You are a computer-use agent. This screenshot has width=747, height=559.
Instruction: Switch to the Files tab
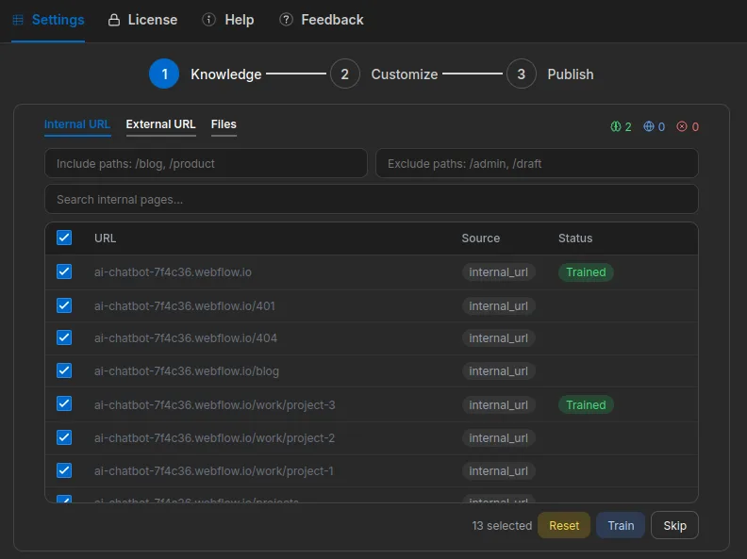coord(224,124)
